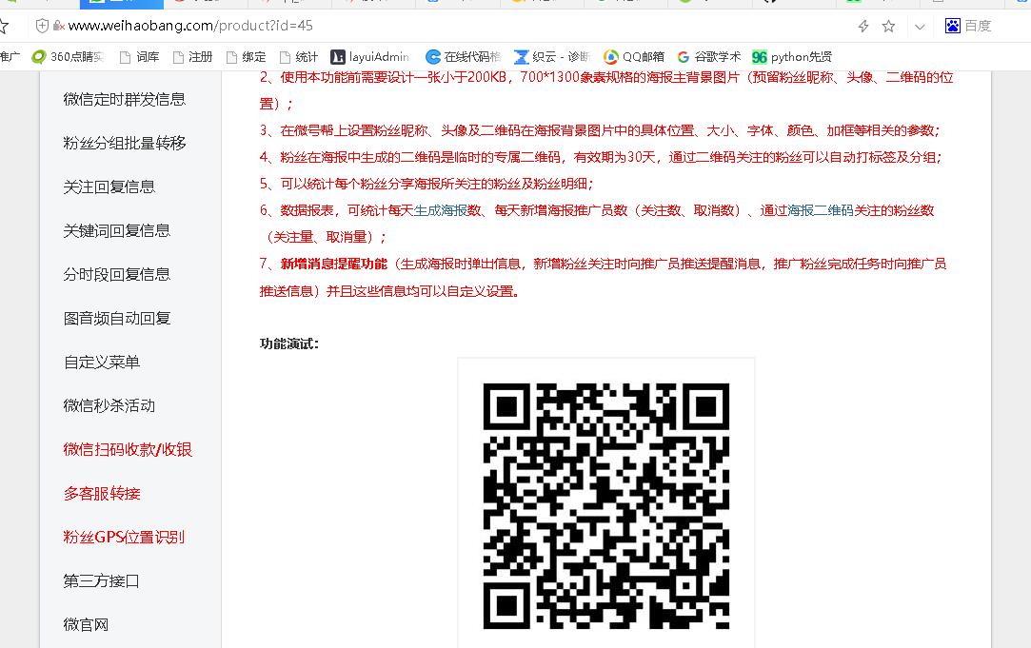Click the lightning bolt icon in the address bar
The height and width of the screenshot is (648, 1031).
point(863,28)
